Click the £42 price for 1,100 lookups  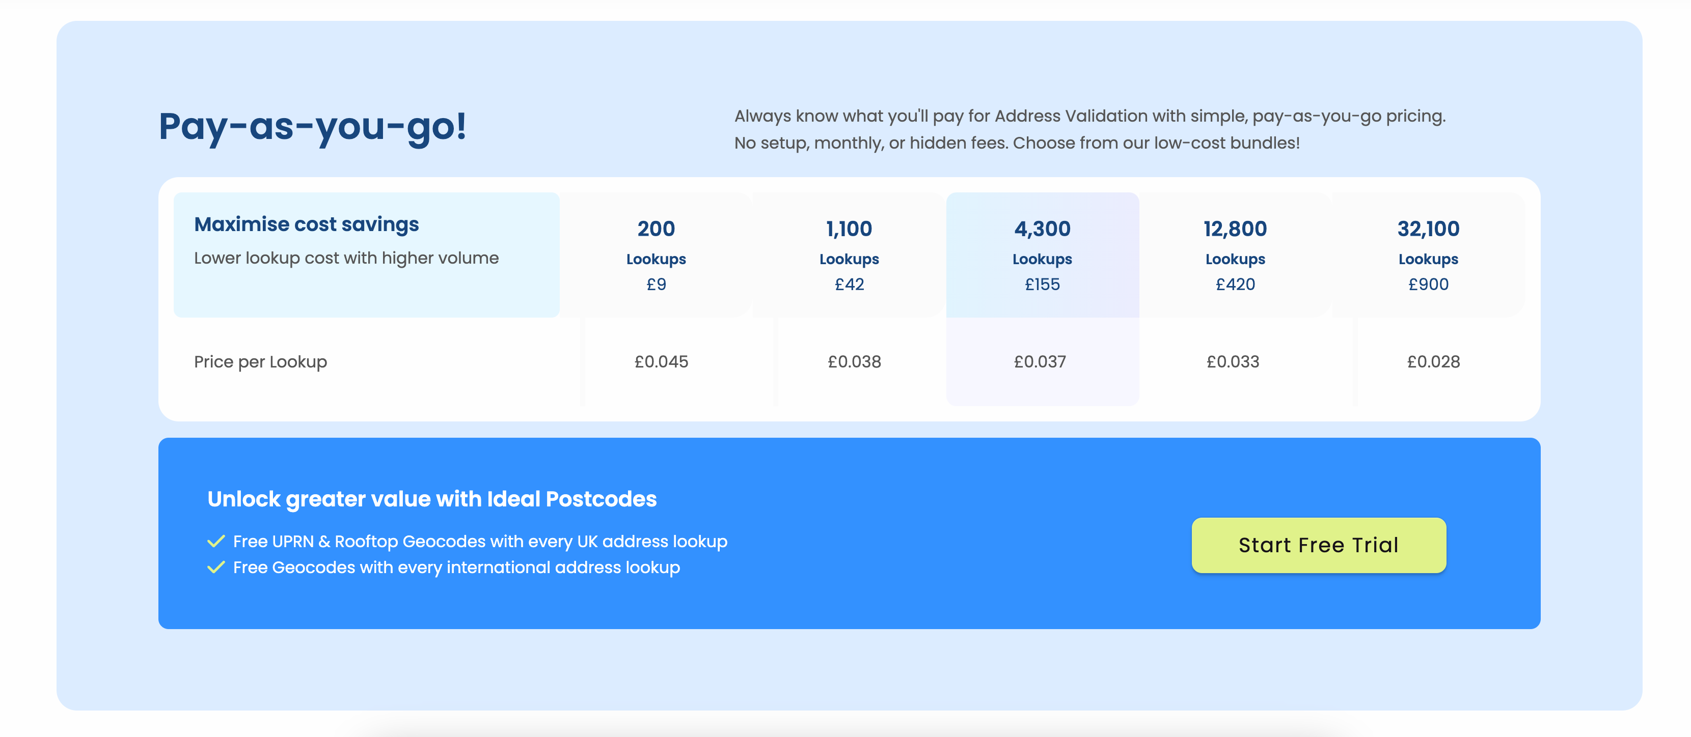point(849,284)
